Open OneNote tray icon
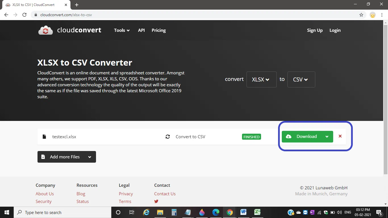Viewport: 388px width, 218px height. [312, 212]
